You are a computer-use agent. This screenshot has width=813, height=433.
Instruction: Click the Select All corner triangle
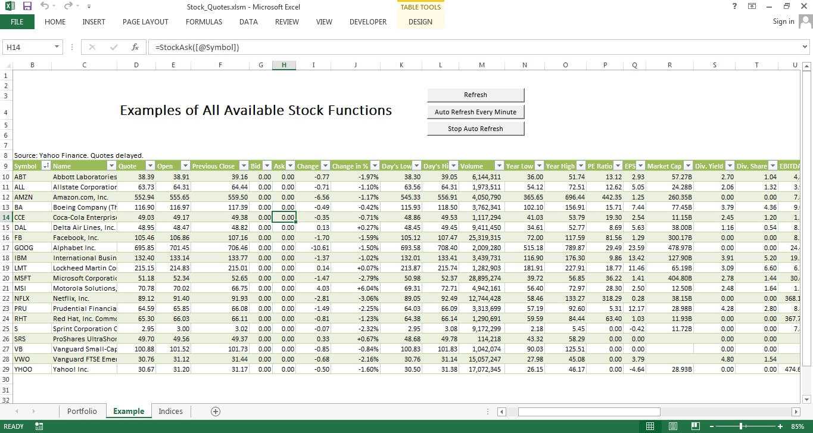(x=7, y=66)
